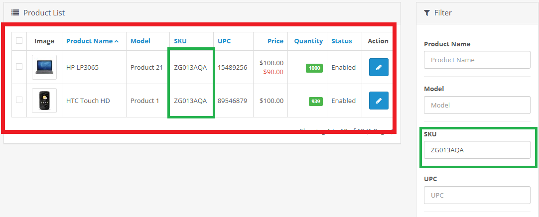Click into the Model filter input
The height and width of the screenshot is (217, 539).
click(x=477, y=105)
